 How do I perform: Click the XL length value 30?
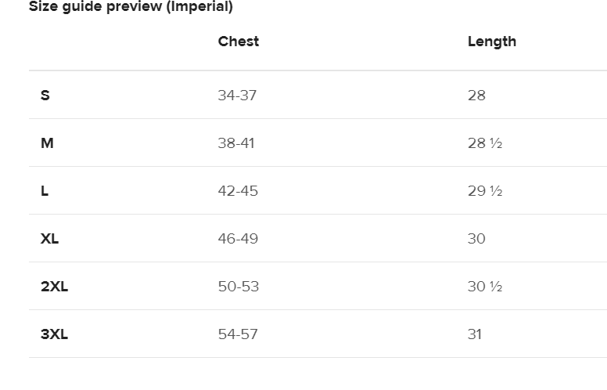coord(476,239)
